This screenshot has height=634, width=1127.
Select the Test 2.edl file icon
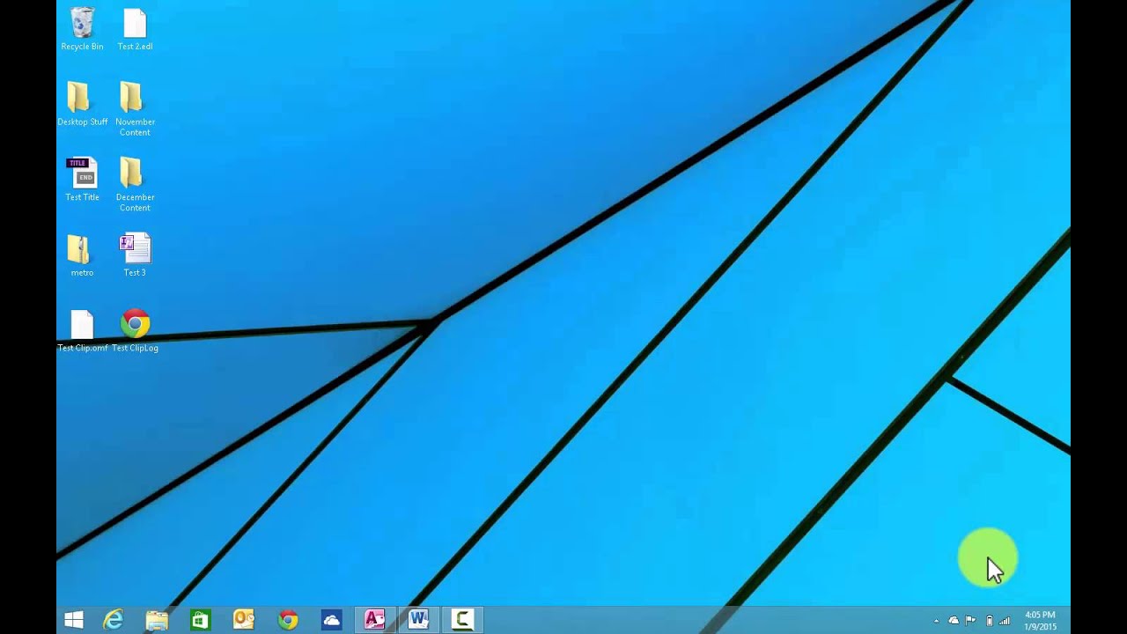(135, 29)
